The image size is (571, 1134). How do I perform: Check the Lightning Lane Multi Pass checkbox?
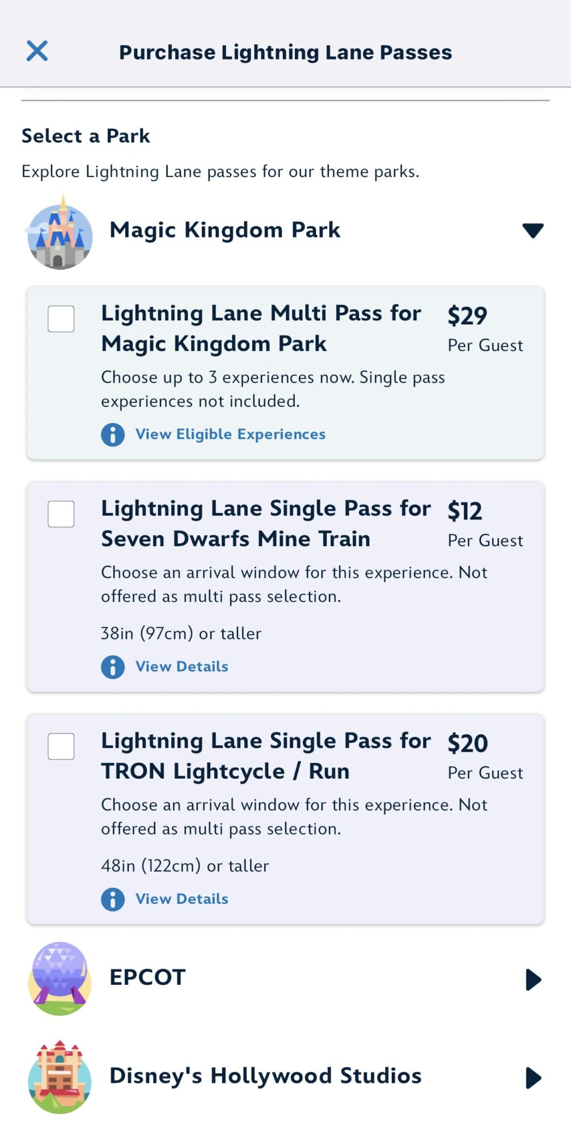click(61, 319)
